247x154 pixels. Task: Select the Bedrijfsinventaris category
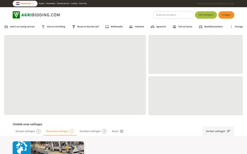211,27
